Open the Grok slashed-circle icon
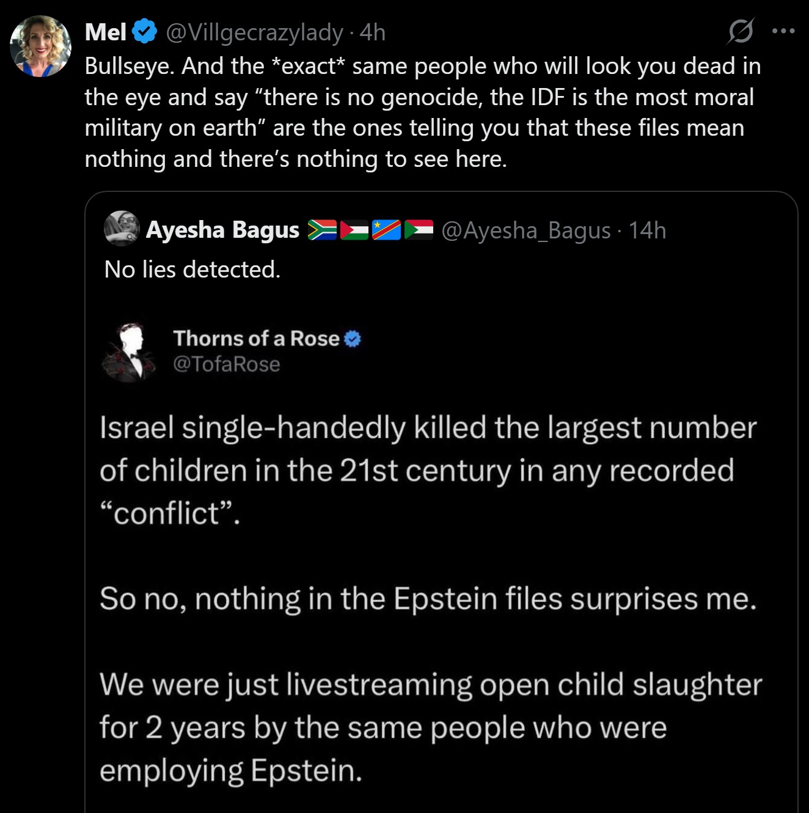 click(741, 31)
